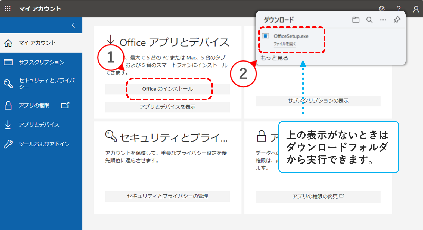Image resolution: width=423 pixels, height=230 pixels.
Task: Select マイ アカウント in sidebar
Action: click(41, 43)
